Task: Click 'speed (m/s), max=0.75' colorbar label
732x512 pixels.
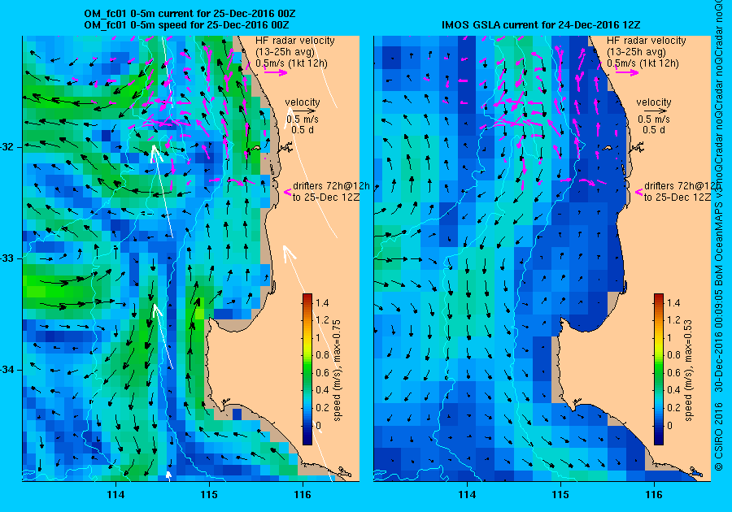Action: (x=337, y=371)
